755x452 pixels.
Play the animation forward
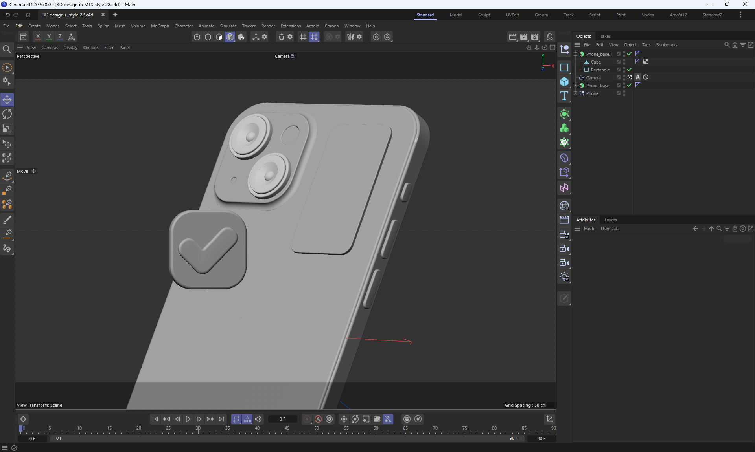tap(188, 419)
